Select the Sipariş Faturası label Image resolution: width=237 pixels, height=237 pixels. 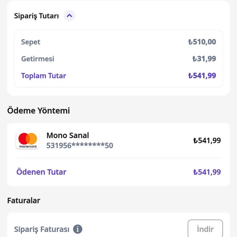[x=42, y=229]
